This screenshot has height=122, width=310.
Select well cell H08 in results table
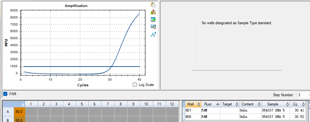193,117
